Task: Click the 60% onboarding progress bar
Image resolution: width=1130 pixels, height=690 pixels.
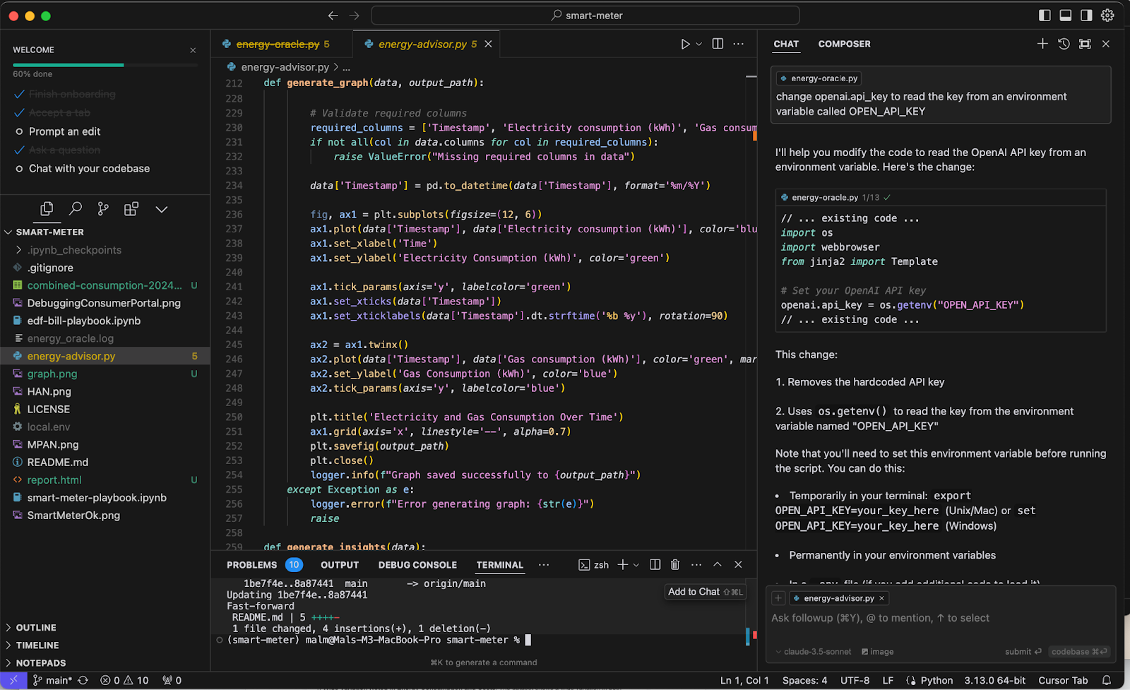Action: point(105,65)
